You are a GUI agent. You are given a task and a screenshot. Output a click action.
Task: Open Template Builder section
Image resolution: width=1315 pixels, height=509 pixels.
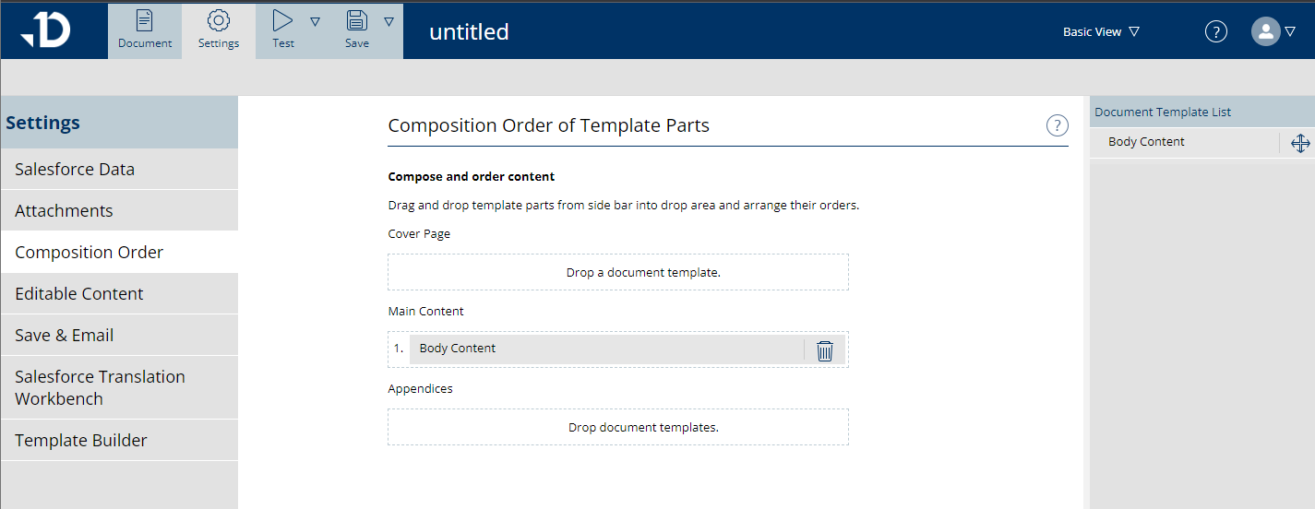81,441
